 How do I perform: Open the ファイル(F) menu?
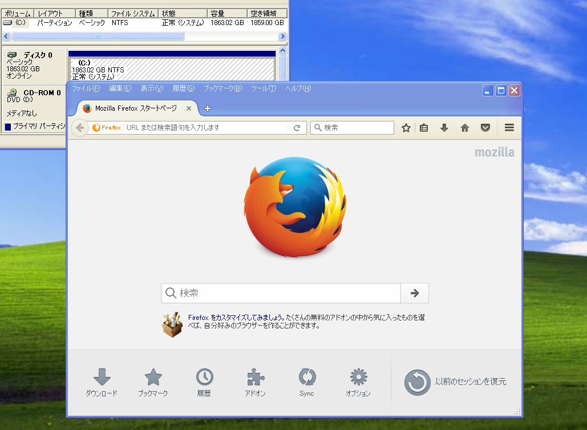click(86, 88)
